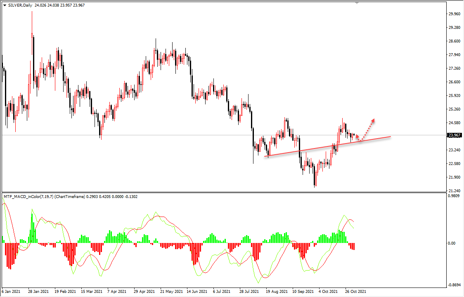This screenshot has width=464, height=297.
Task: Click the 4 Oct 2021 date label
Action: pos(328,291)
